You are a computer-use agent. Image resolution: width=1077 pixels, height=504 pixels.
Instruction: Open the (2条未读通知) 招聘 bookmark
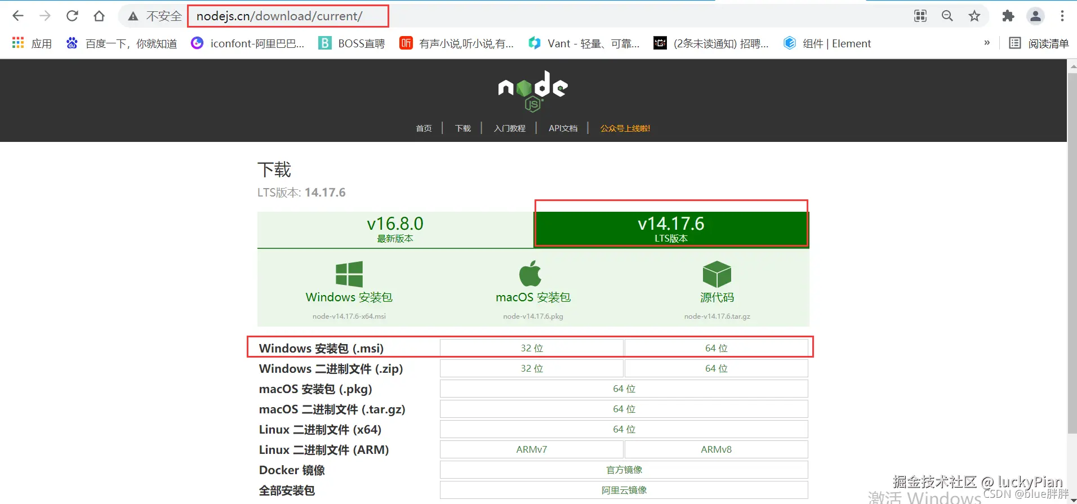(711, 43)
